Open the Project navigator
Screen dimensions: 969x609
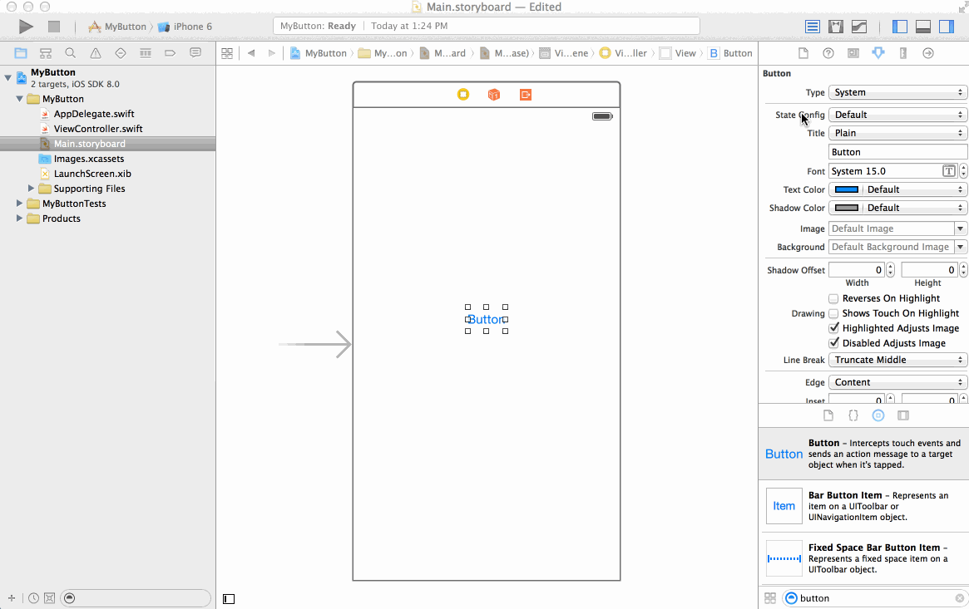click(x=21, y=53)
